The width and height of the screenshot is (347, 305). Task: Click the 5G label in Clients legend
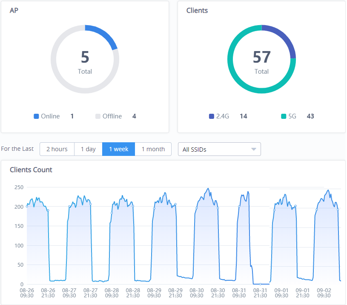[x=292, y=116]
